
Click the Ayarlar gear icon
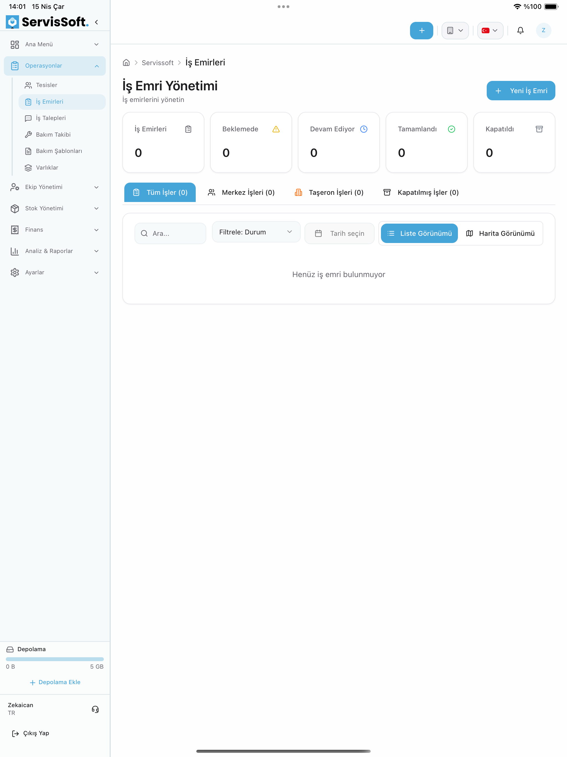pyautogui.click(x=15, y=272)
